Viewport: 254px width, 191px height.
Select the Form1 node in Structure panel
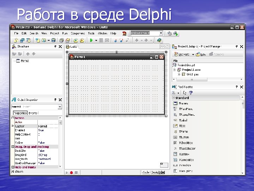click(x=25, y=61)
